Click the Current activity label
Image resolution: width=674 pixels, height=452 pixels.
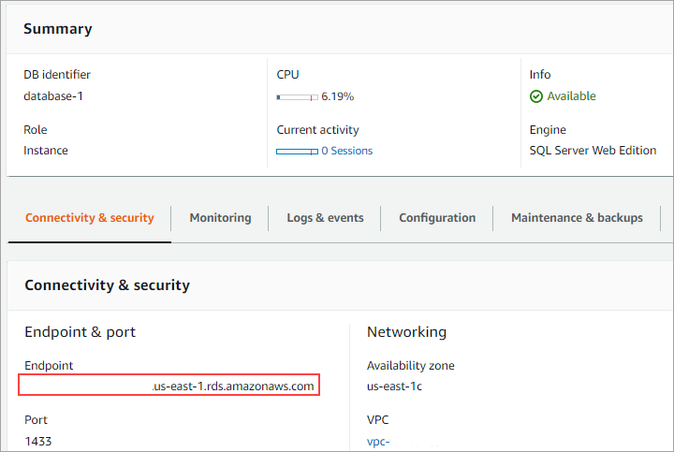[317, 130]
